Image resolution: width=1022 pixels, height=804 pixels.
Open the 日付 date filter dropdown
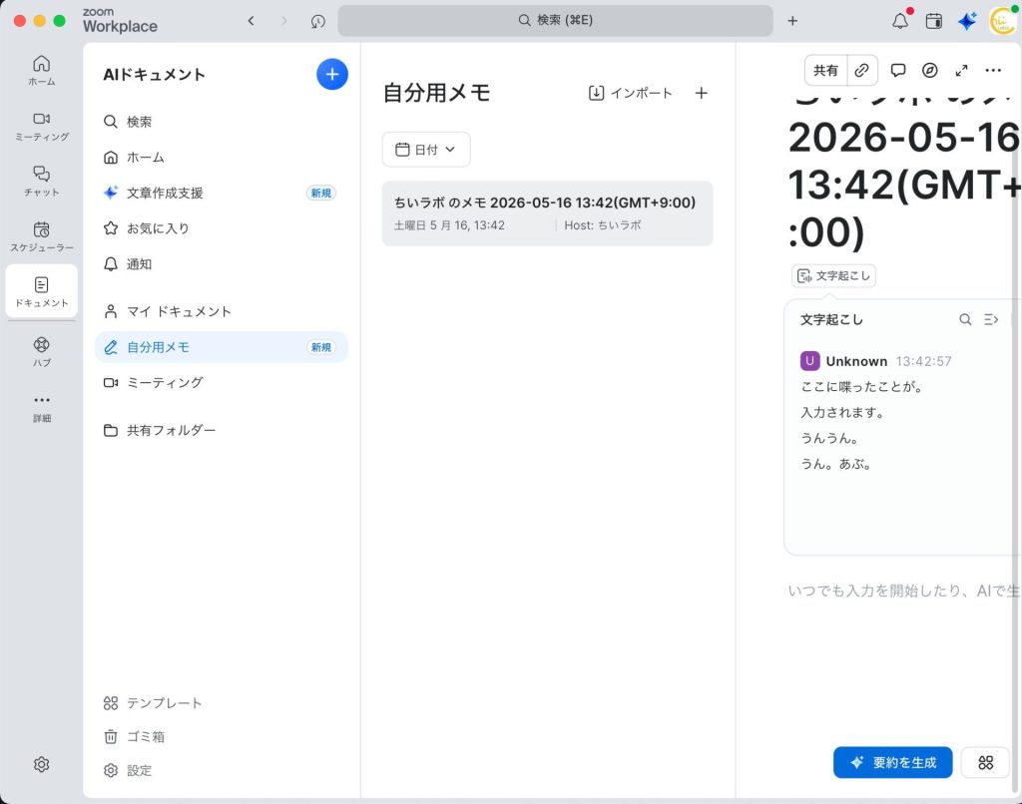426,150
